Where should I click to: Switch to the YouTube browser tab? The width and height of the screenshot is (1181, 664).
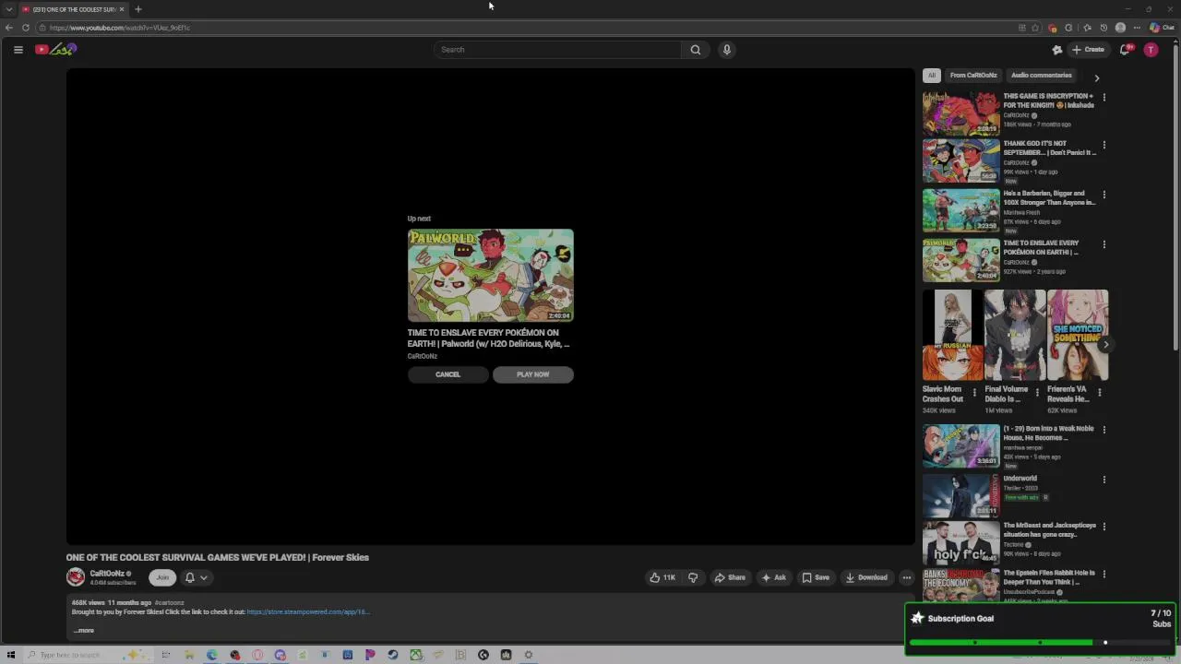[74, 9]
